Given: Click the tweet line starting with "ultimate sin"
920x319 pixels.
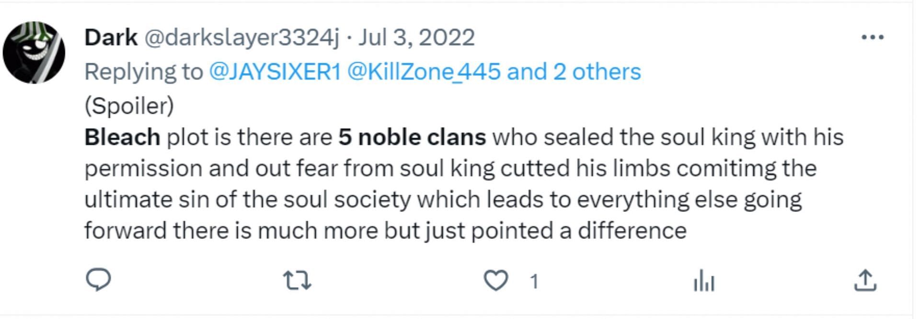Looking at the screenshot, I should click(x=443, y=200).
